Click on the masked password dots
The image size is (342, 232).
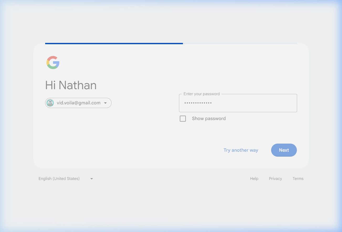(198, 103)
